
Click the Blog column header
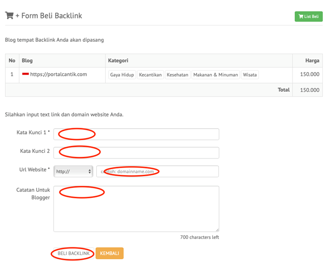pyautogui.click(x=27, y=61)
